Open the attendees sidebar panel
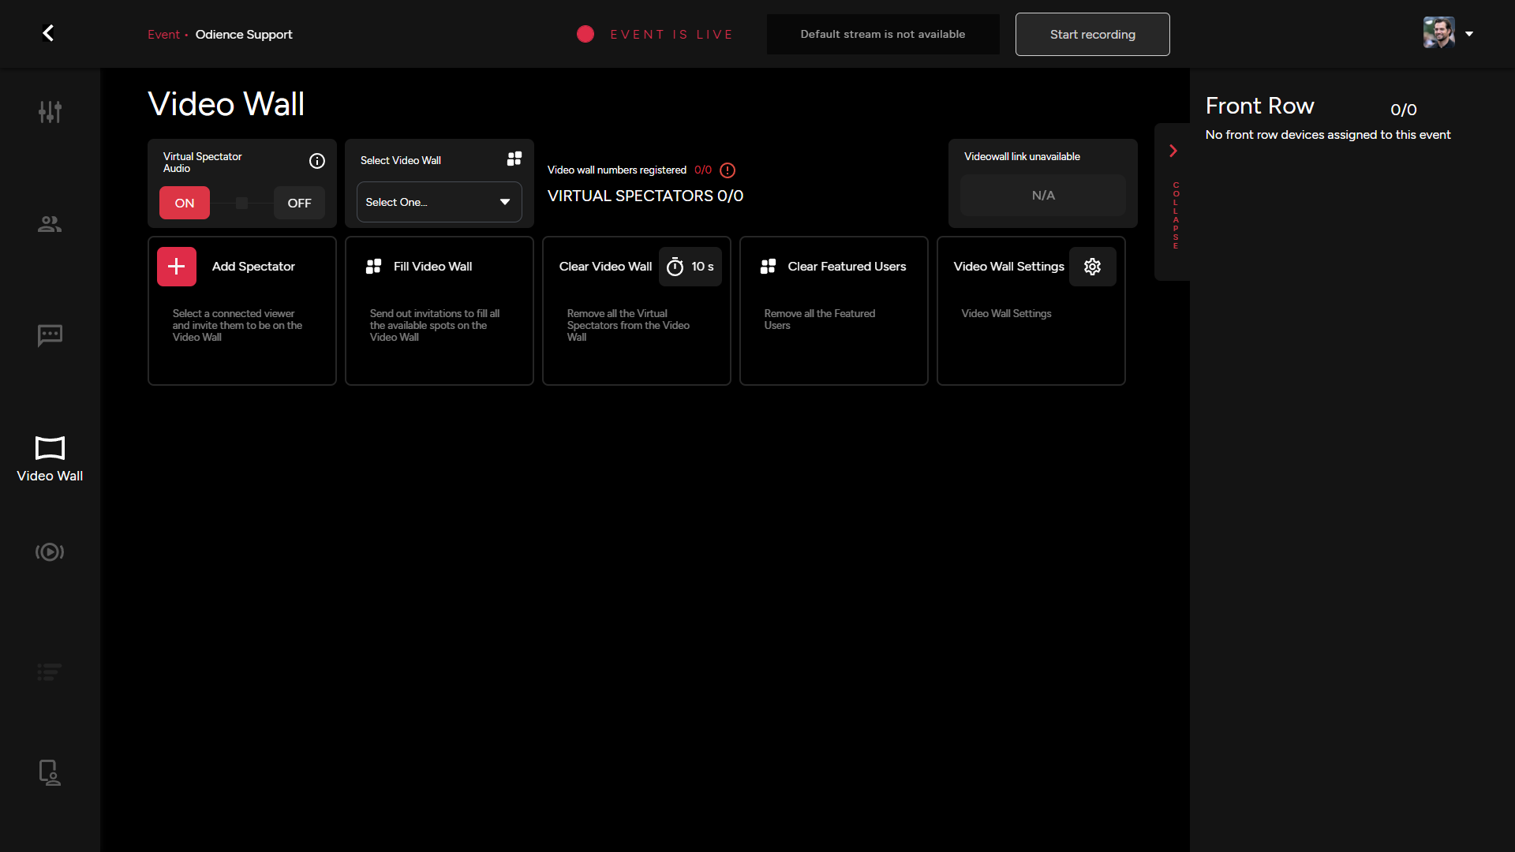 [49, 223]
